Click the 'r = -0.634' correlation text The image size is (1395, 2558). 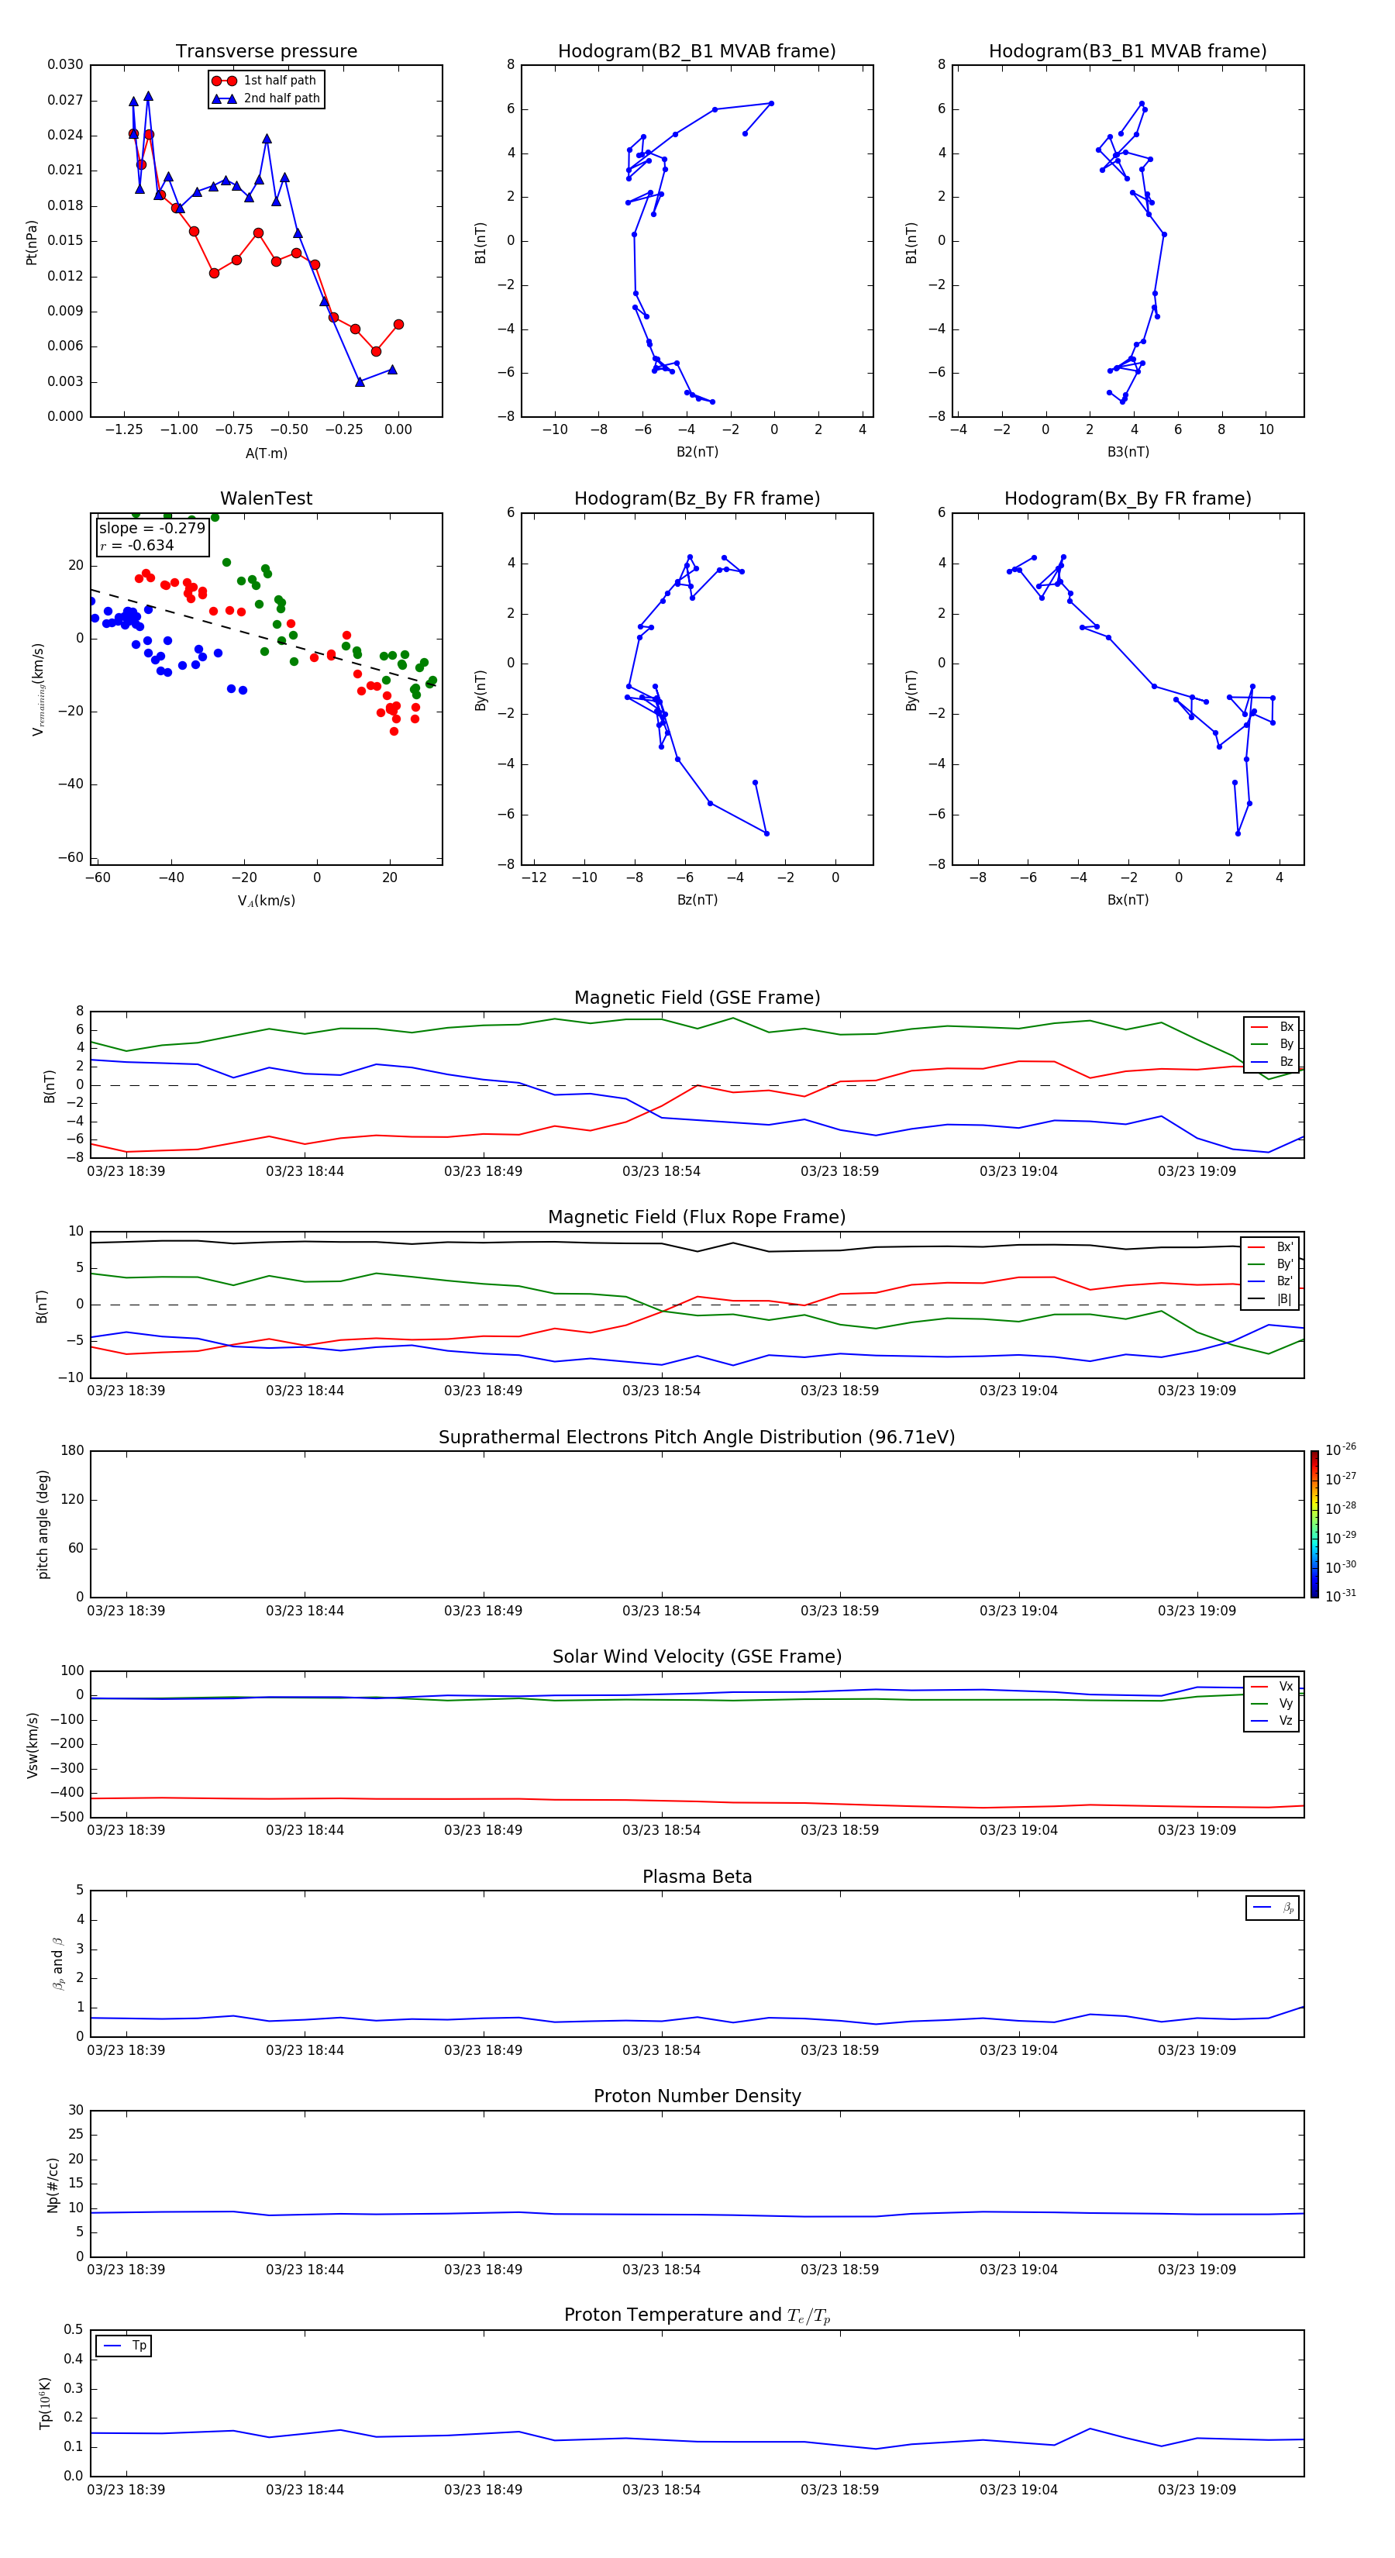(x=137, y=545)
